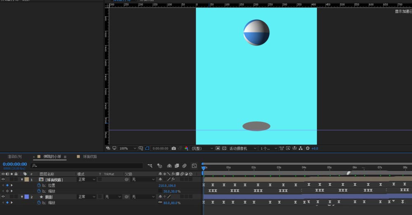The height and width of the screenshot is (215, 412).
Task: Hide the 阴影 layer with its eye
Action: point(3,196)
